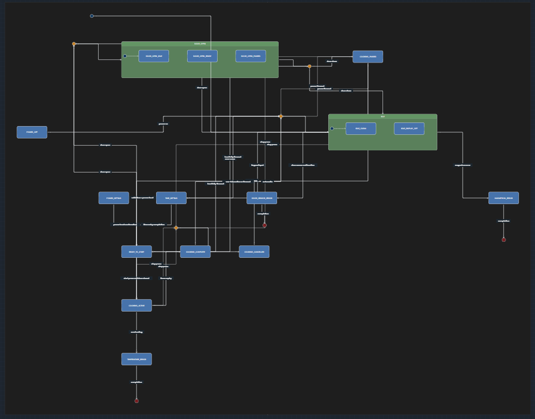Click the orange choice node left of IDLE
Viewport: 535px width, 419px height.
(x=281, y=116)
